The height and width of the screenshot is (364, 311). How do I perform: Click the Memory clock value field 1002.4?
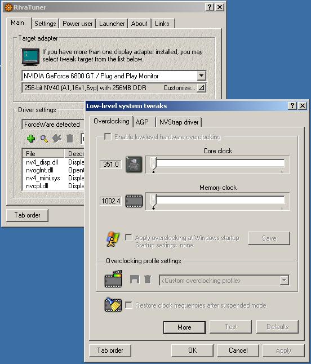[110, 201]
